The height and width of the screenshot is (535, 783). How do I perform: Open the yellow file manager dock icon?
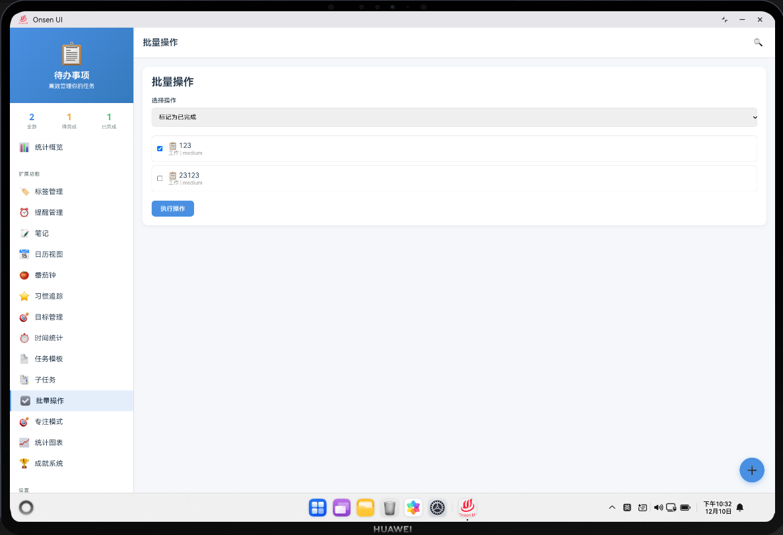coord(366,508)
